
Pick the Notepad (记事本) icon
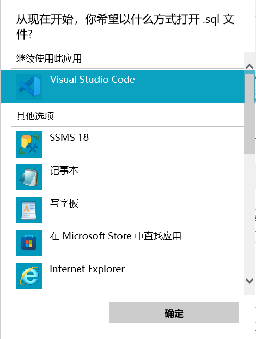(29, 177)
